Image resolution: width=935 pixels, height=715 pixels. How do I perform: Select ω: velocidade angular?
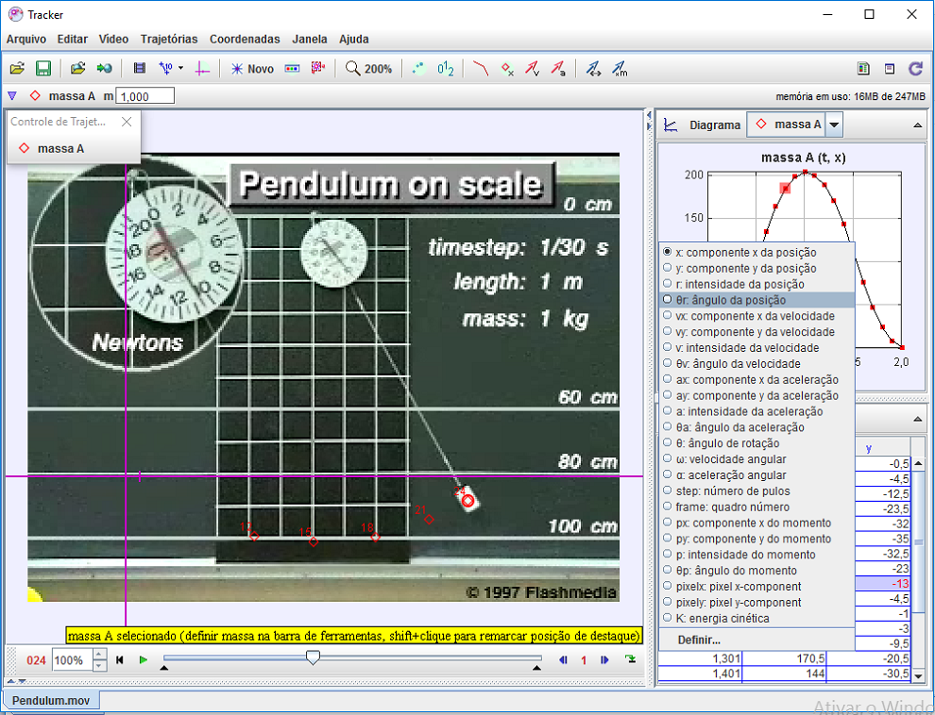click(x=757, y=459)
